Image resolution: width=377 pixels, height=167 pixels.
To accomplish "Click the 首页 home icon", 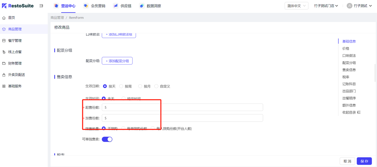I will [4, 18].
